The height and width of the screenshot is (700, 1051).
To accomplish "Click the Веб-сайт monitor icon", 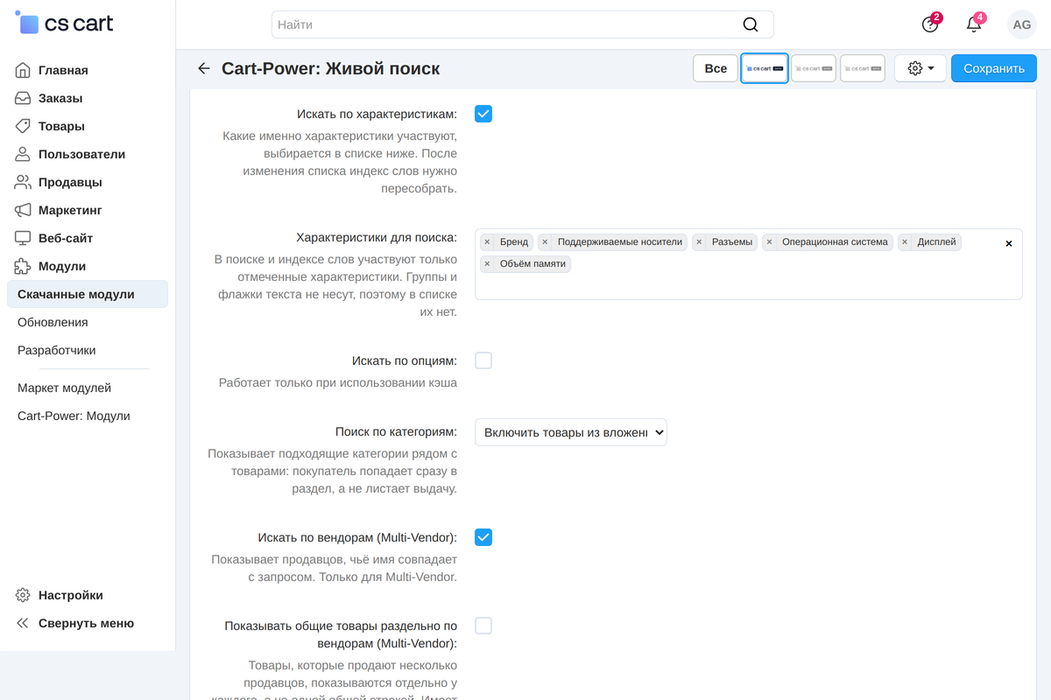I will (23, 238).
